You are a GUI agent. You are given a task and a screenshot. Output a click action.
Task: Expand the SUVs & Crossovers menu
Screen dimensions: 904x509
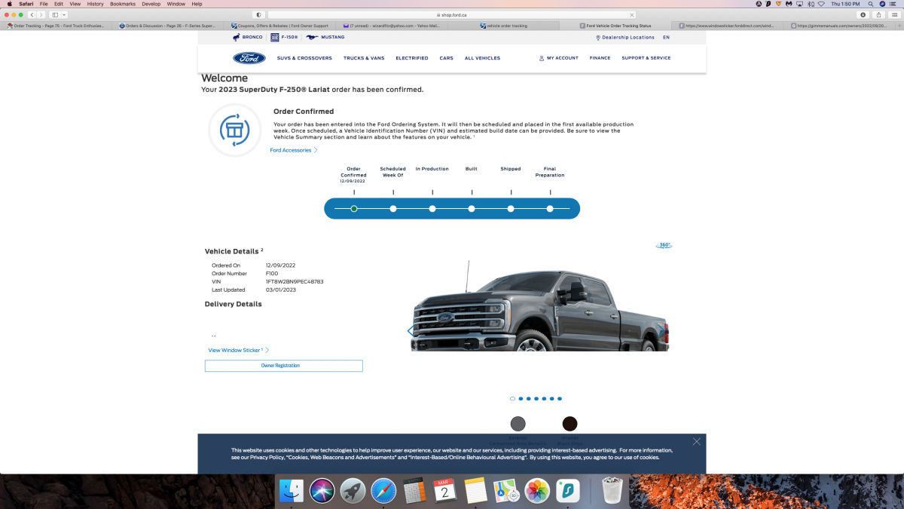pos(304,58)
